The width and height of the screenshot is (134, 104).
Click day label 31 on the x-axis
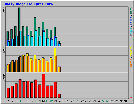126,101
